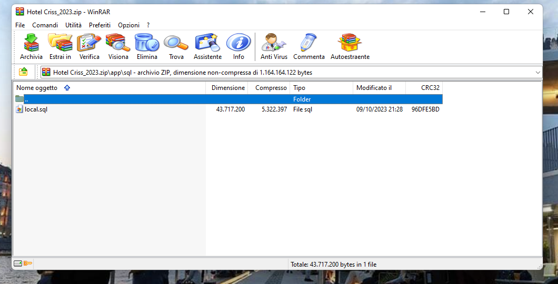
Task: Click the File sql type cell
Action: [303, 109]
